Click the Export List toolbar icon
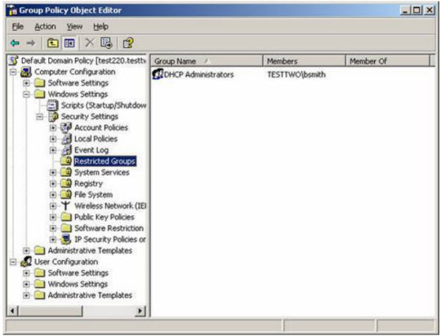This screenshot has height=336, width=441. (x=106, y=43)
